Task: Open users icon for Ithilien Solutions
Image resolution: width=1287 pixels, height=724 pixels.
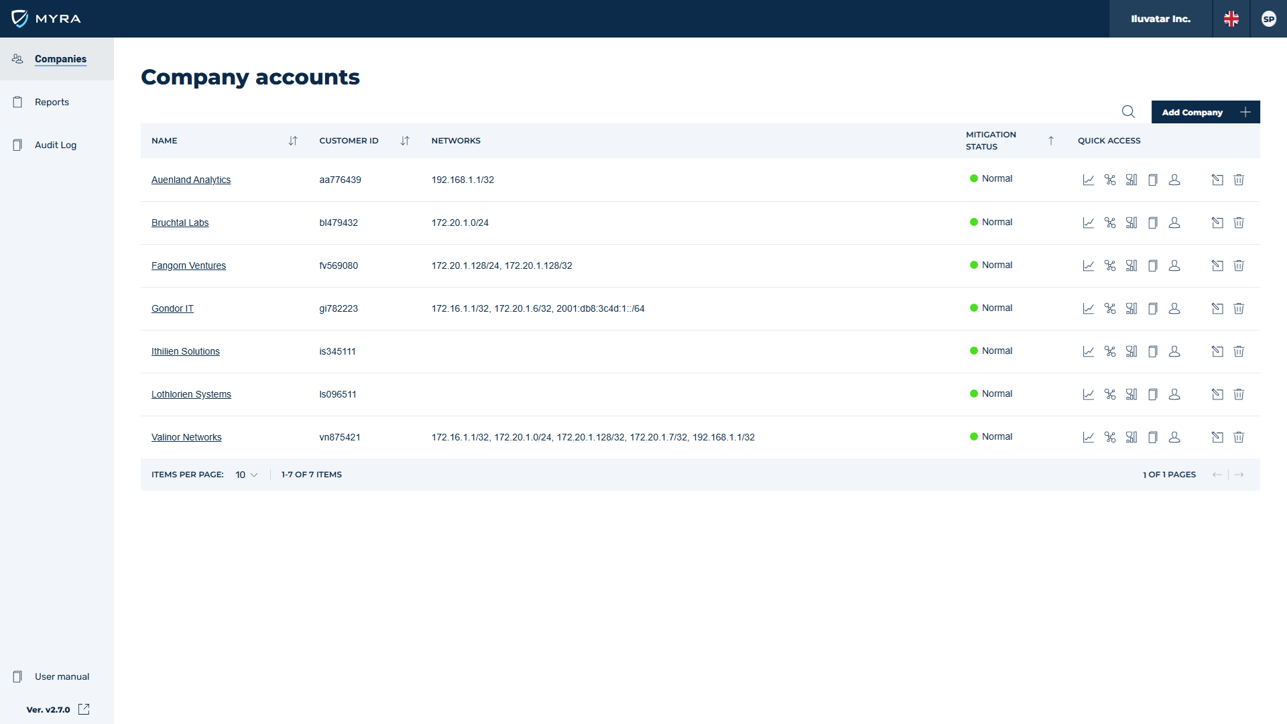Action: [x=1174, y=351]
